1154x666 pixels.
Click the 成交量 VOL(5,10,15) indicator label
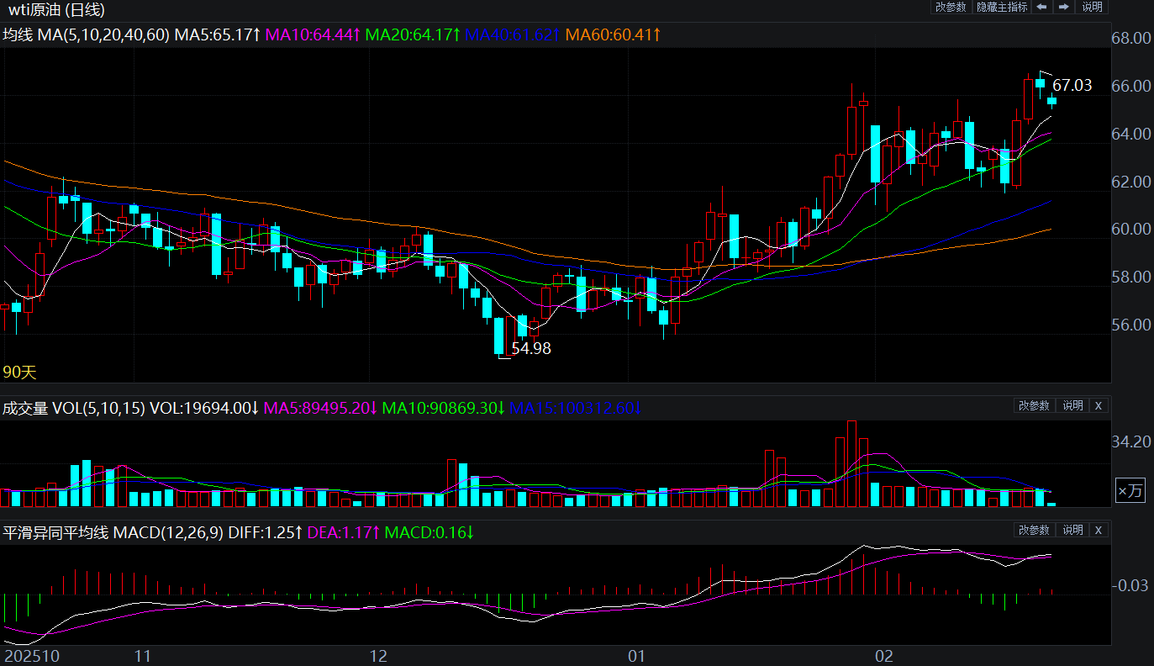(74, 408)
